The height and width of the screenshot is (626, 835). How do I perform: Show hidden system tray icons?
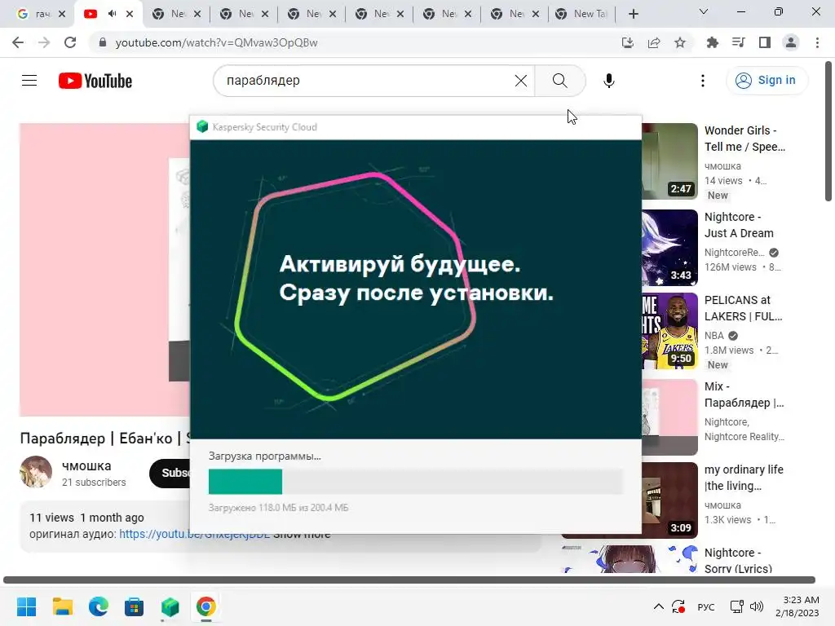(x=659, y=606)
